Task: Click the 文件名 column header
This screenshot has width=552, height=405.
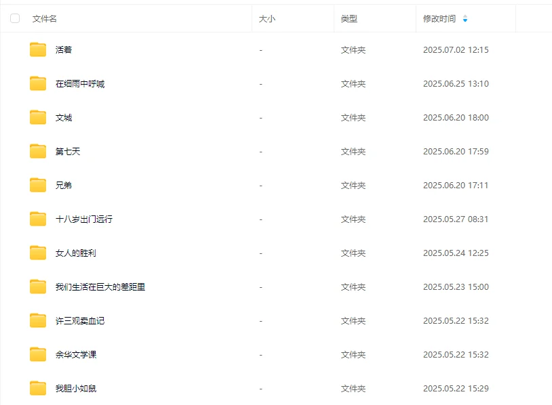Action: pos(44,19)
